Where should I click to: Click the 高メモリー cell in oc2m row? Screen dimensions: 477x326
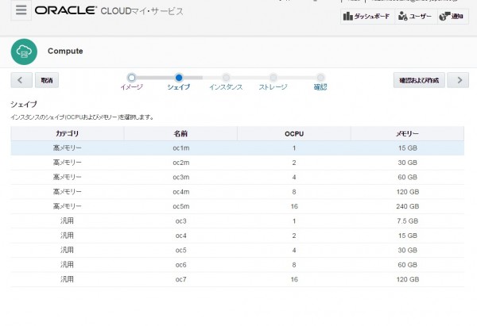click(68, 163)
